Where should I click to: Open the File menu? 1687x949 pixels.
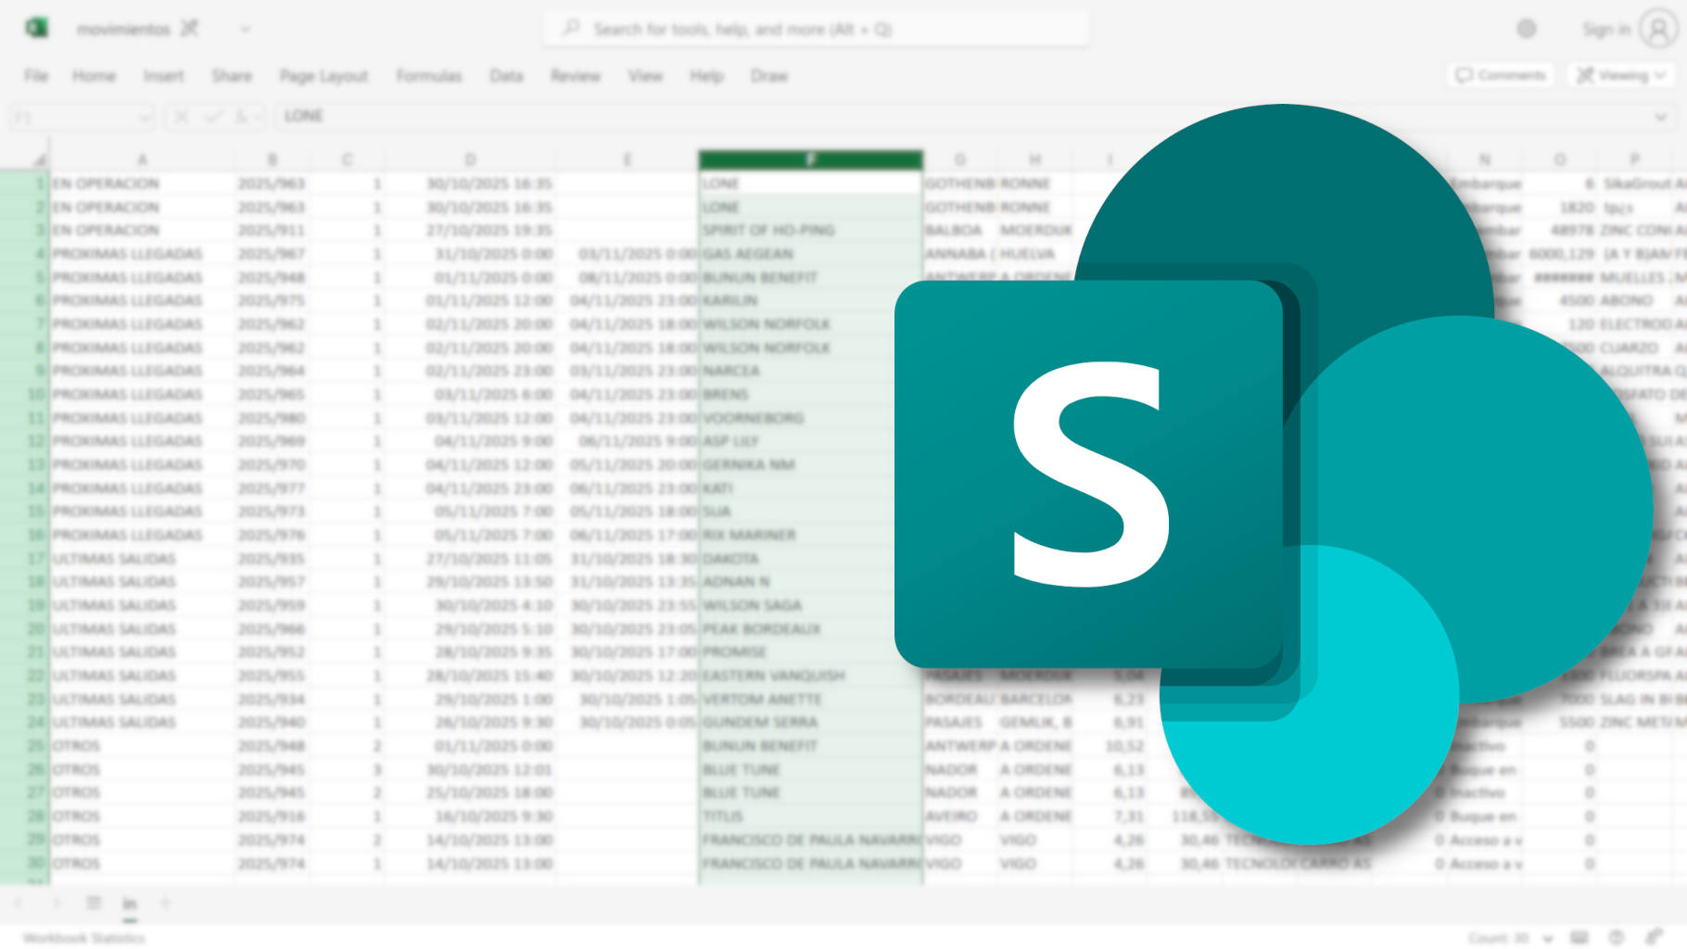coord(36,76)
